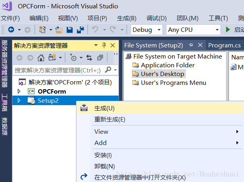Open the 服务器资源管理器 side tab
This screenshot has height=182, width=244.
coord(4,64)
